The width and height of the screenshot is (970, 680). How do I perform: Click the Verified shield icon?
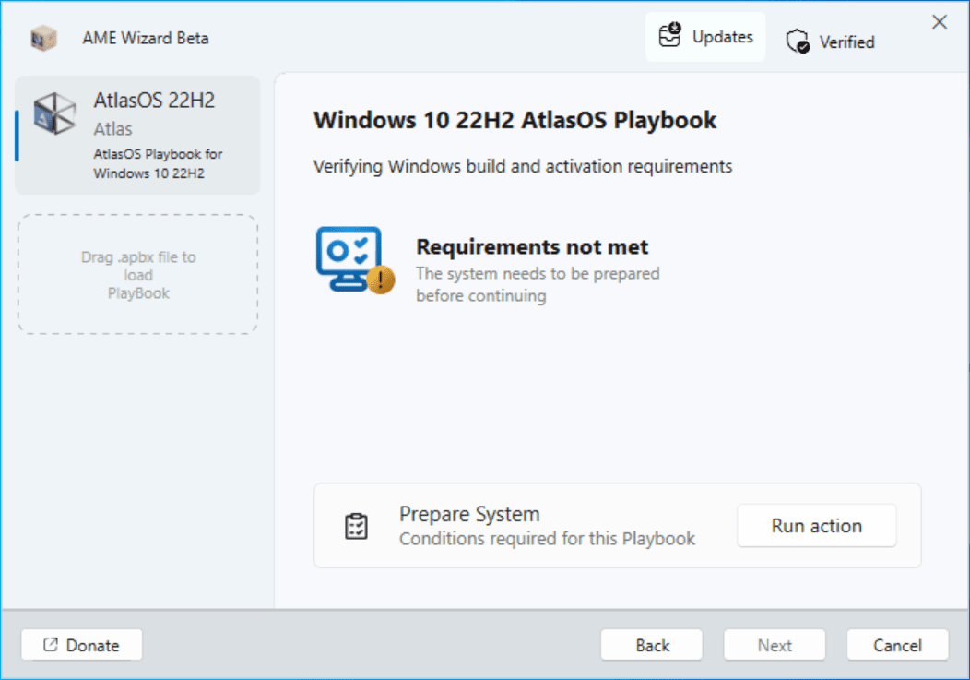pyautogui.click(x=798, y=42)
